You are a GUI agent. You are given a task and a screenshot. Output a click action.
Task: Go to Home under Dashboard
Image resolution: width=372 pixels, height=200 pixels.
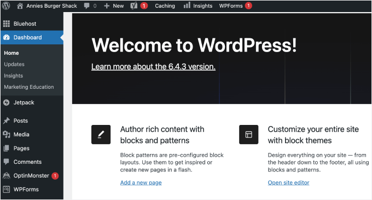(11, 53)
